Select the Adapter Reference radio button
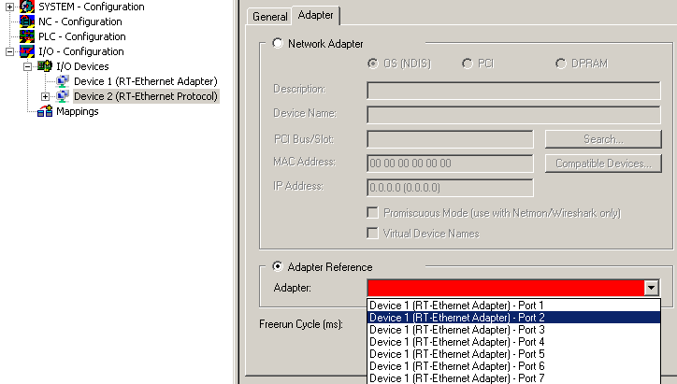Image resolution: width=677 pixels, height=384 pixels. tap(278, 266)
